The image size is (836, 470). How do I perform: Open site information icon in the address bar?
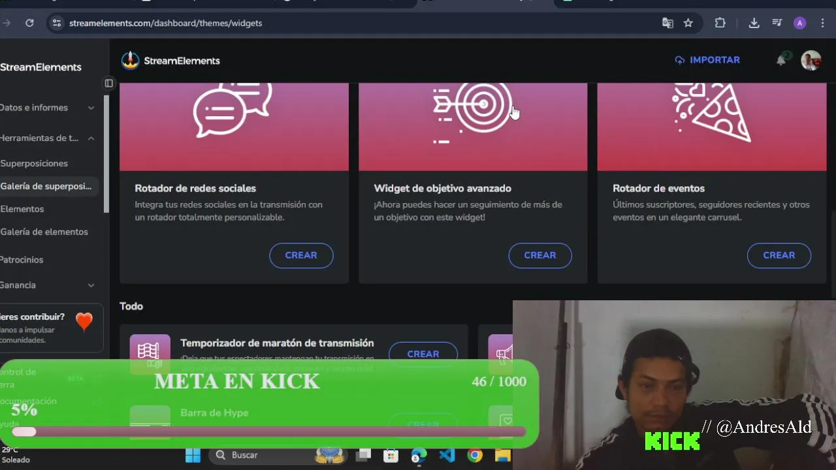57,23
